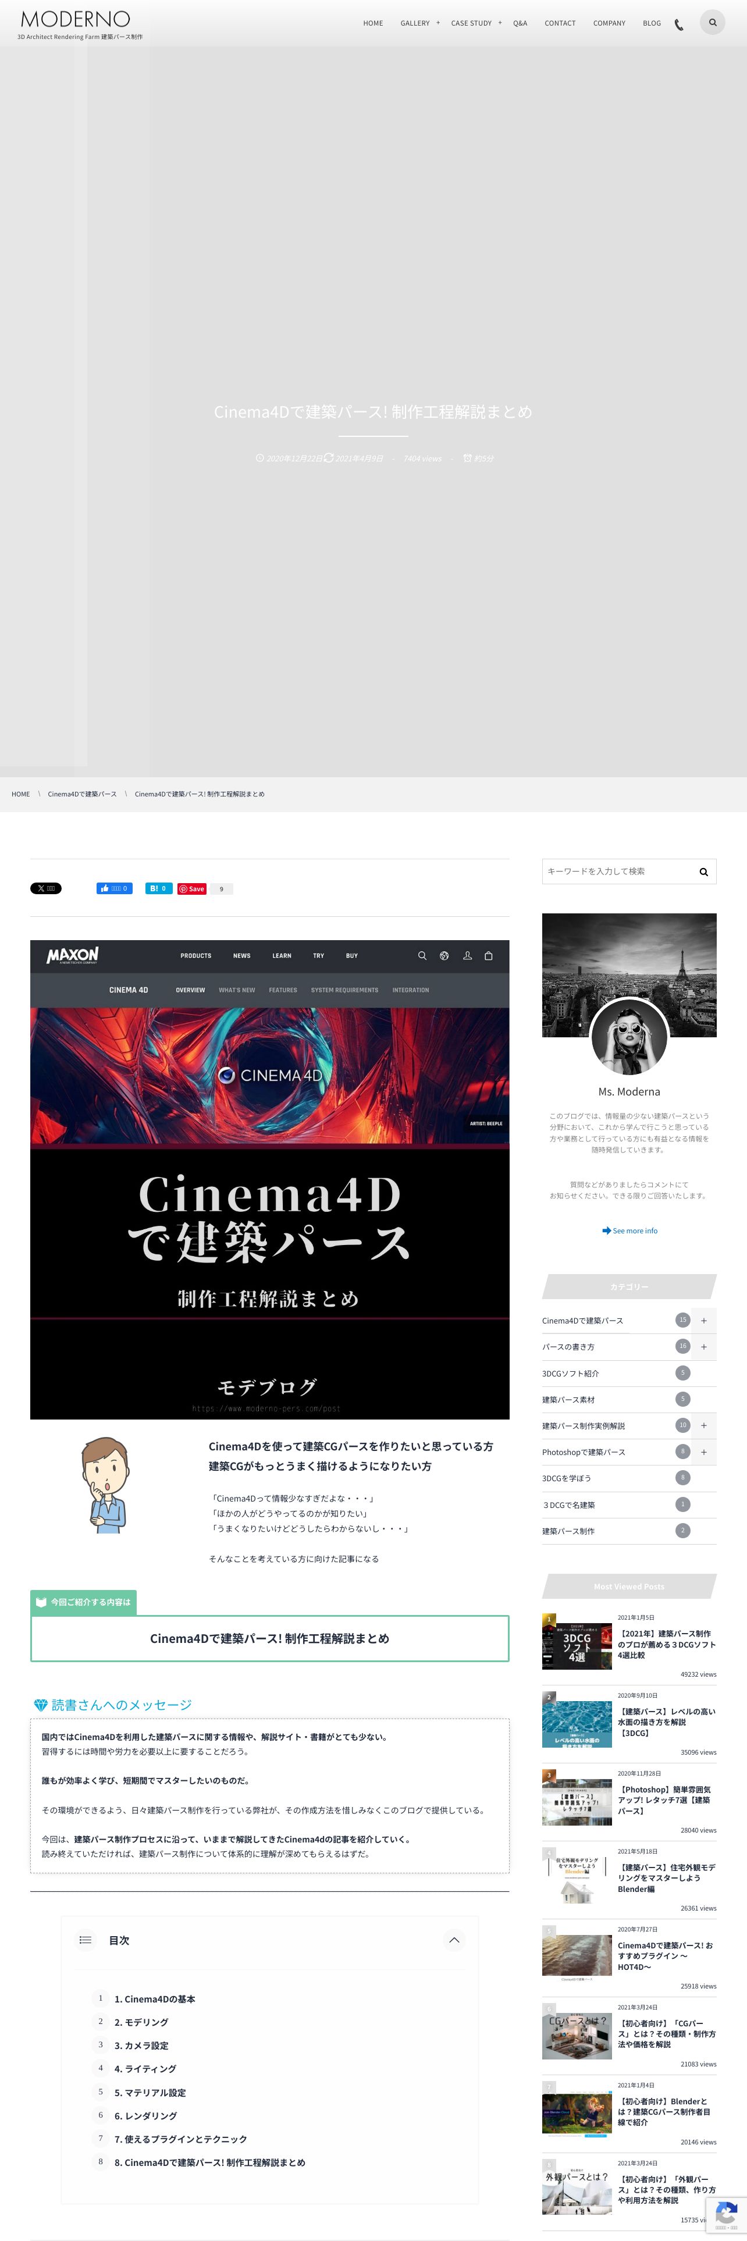Image resolution: width=747 pixels, height=2241 pixels.
Task: Click the See more info link
Action: pyautogui.click(x=629, y=1231)
